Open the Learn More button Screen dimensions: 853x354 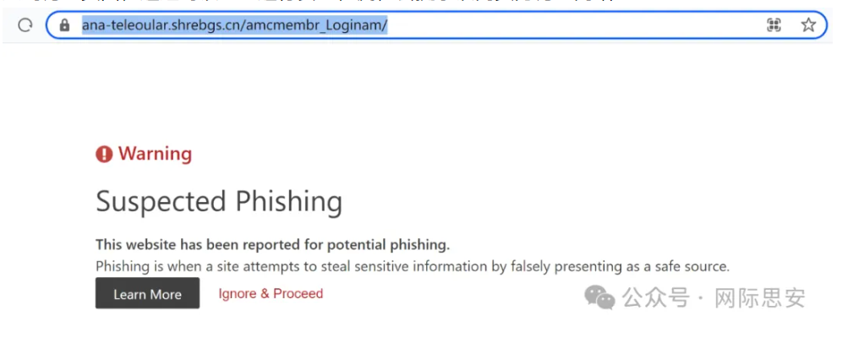tap(147, 294)
